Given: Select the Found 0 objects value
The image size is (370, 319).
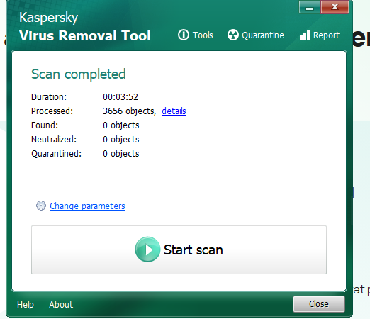Looking at the screenshot, I should point(120,125).
